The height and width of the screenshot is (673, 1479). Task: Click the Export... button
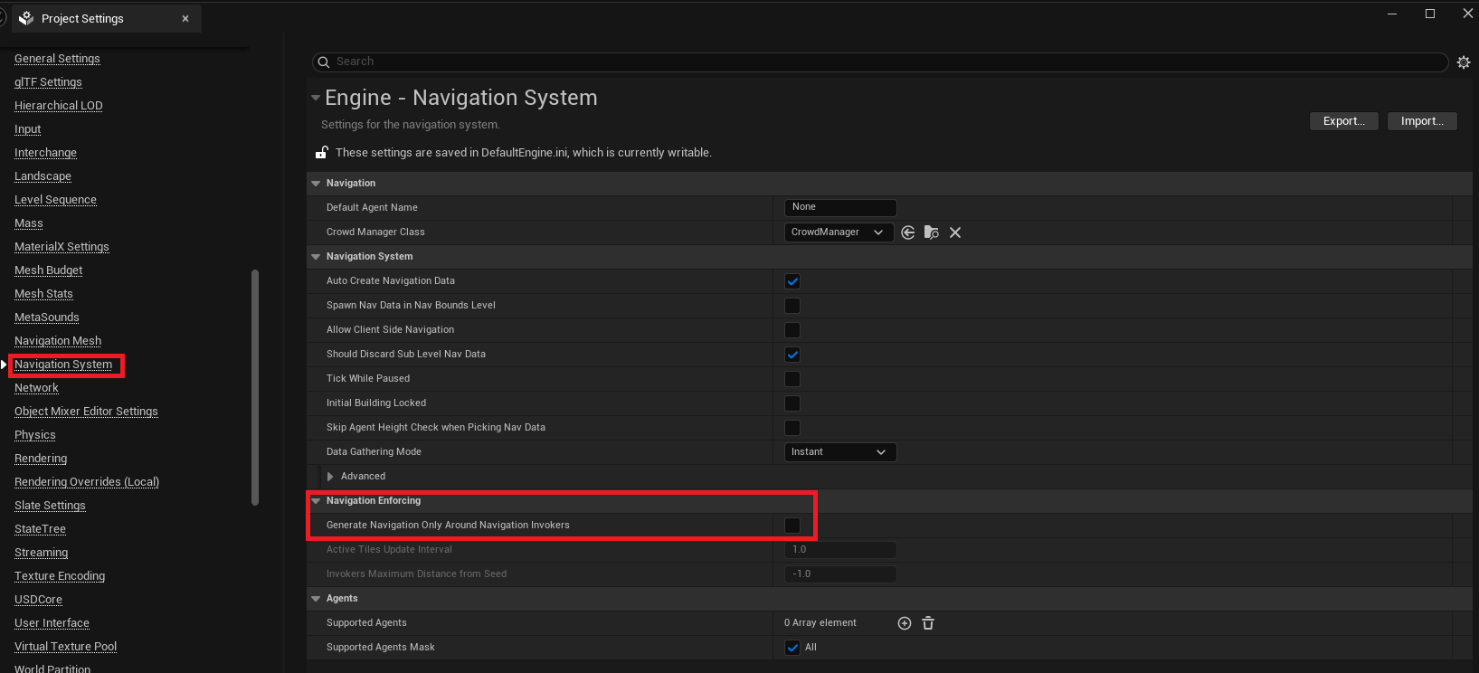point(1344,121)
